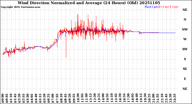Screen dimensions: 192x104
Task: Click the 04:40 time axis label
Action: pyautogui.click(x=36, y=98)
